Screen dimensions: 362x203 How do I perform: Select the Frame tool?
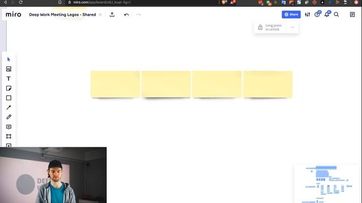(x=8, y=136)
